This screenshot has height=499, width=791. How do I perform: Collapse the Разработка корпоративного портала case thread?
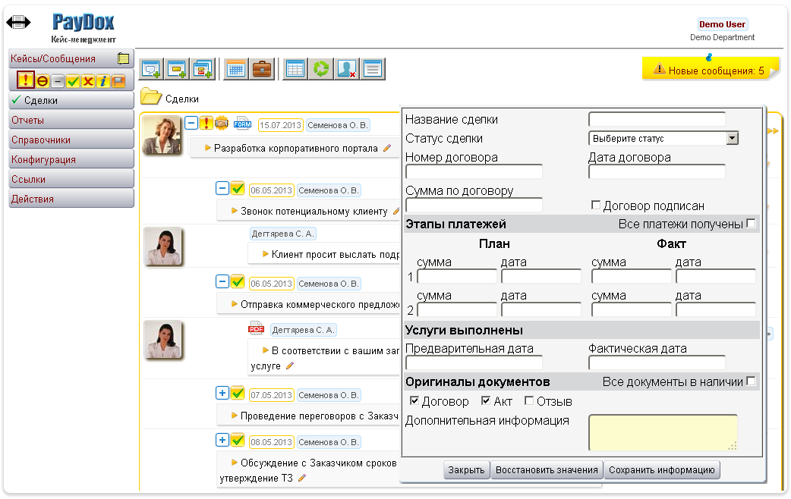191,122
